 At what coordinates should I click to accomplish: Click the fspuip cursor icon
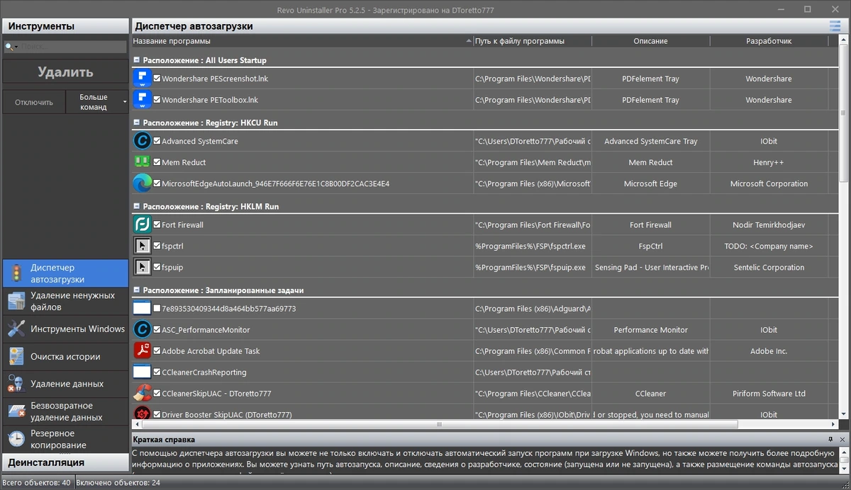tap(143, 267)
